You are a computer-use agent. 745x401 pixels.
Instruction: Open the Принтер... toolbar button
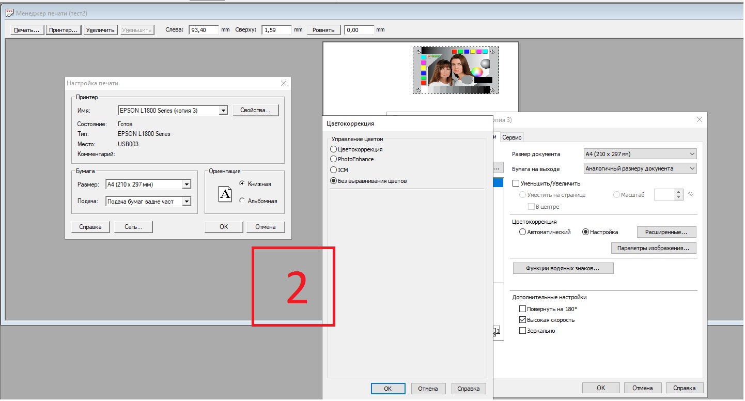(64, 30)
